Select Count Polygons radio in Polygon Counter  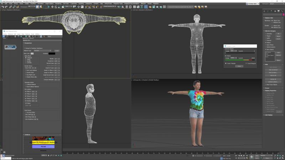246,64
